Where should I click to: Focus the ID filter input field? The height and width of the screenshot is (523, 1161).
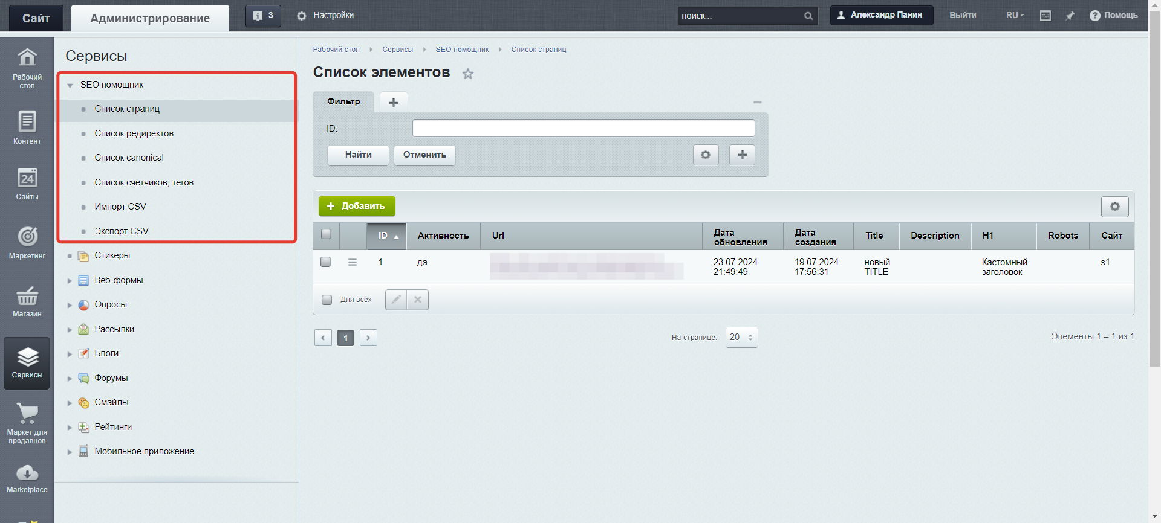(584, 128)
